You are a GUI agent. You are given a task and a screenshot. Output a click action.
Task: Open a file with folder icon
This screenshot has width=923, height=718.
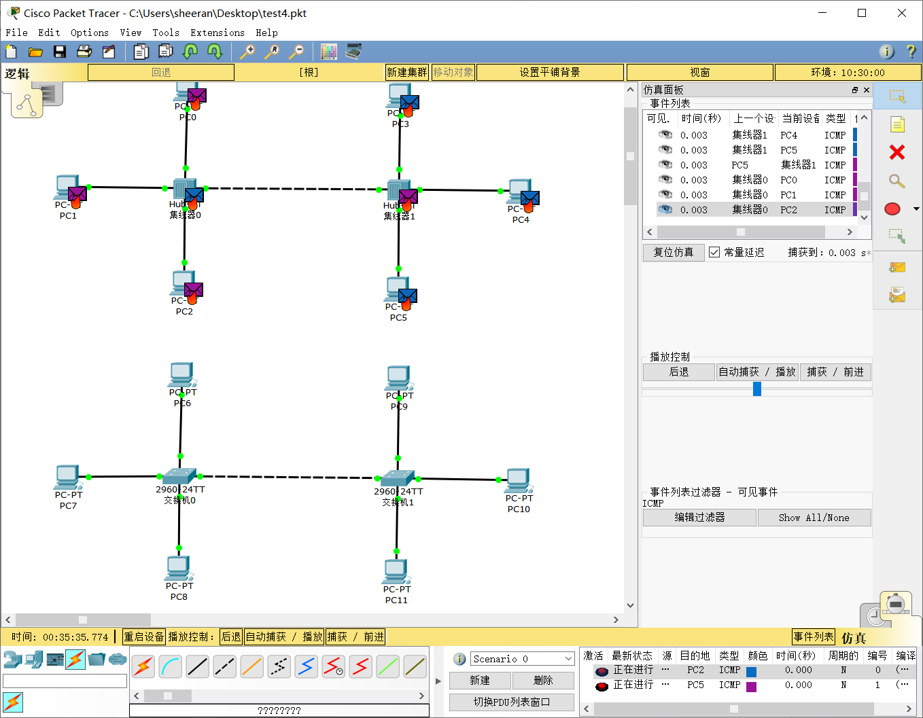click(x=35, y=52)
